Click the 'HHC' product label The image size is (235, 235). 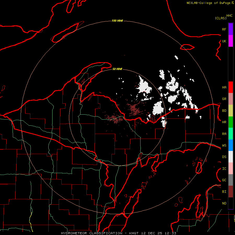pyautogui.click(x=229, y=16)
